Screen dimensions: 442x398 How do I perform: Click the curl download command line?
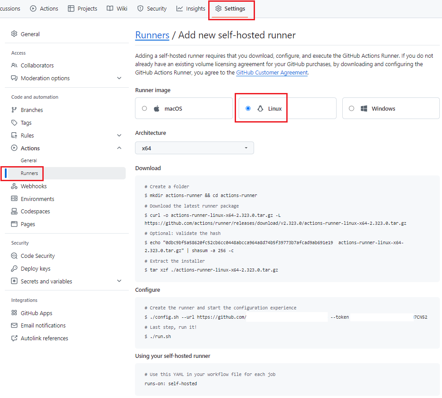275,219
